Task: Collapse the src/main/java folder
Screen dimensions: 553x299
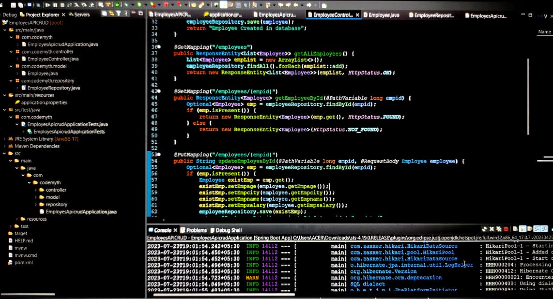Action: 5,30
